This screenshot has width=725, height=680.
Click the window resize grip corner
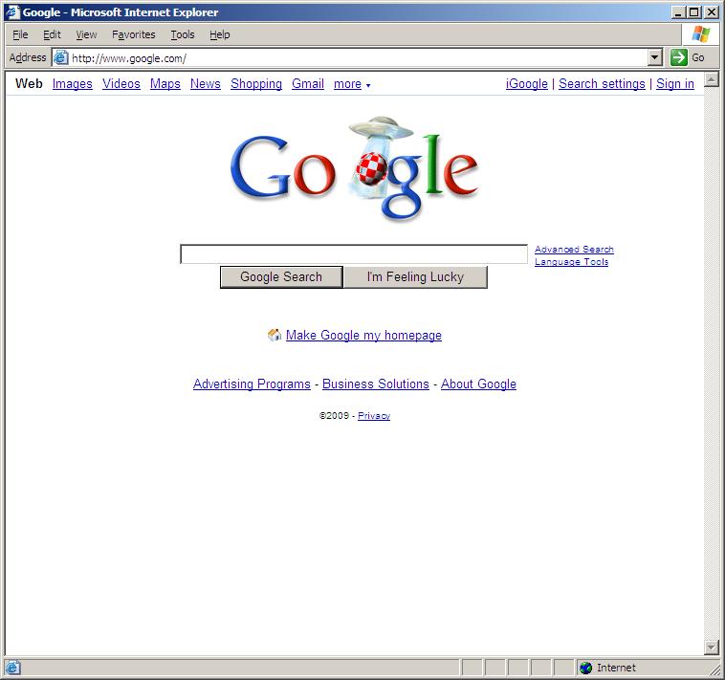pos(714,669)
